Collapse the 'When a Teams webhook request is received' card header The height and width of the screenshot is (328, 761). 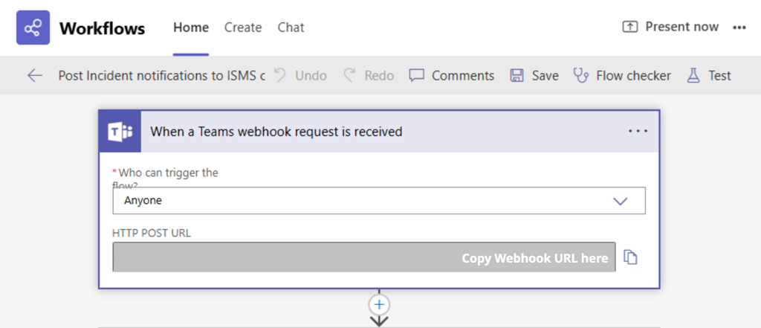click(x=378, y=131)
